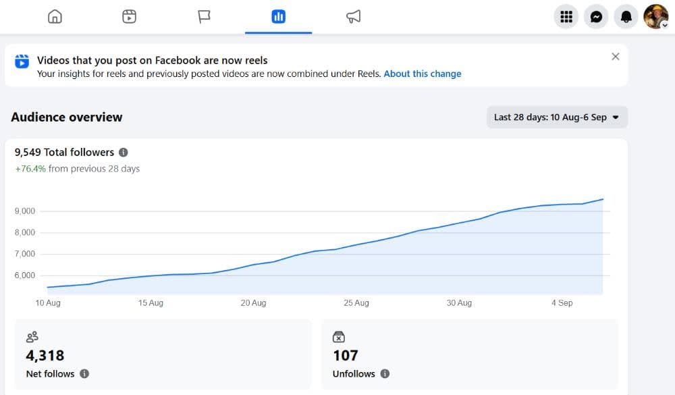Click the '6,000' y-axis label
Screen dimensions: 675x395
(25, 275)
